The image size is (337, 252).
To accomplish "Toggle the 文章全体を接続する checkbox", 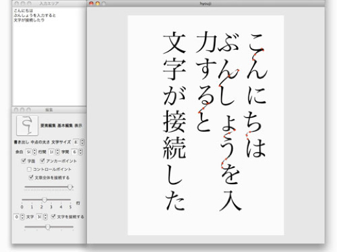I will coord(31,178).
